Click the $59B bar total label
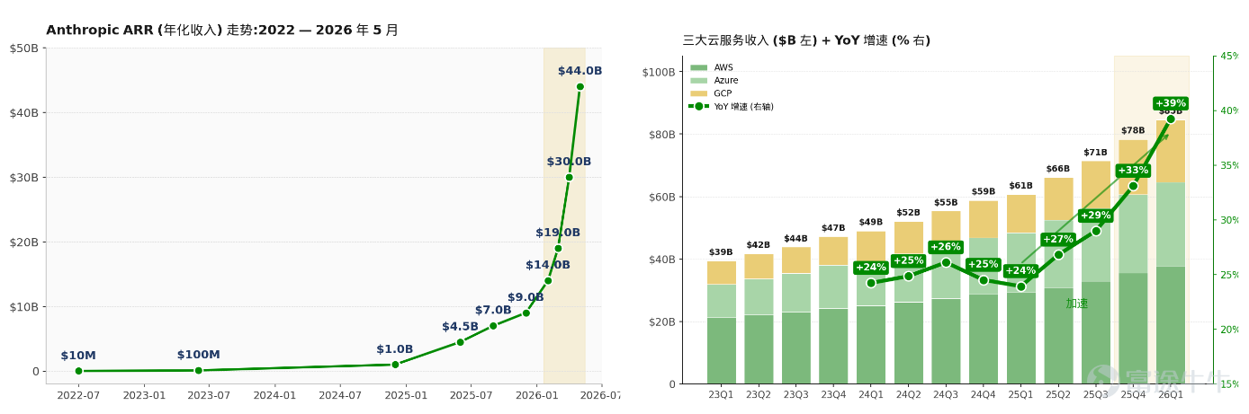 point(984,191)
